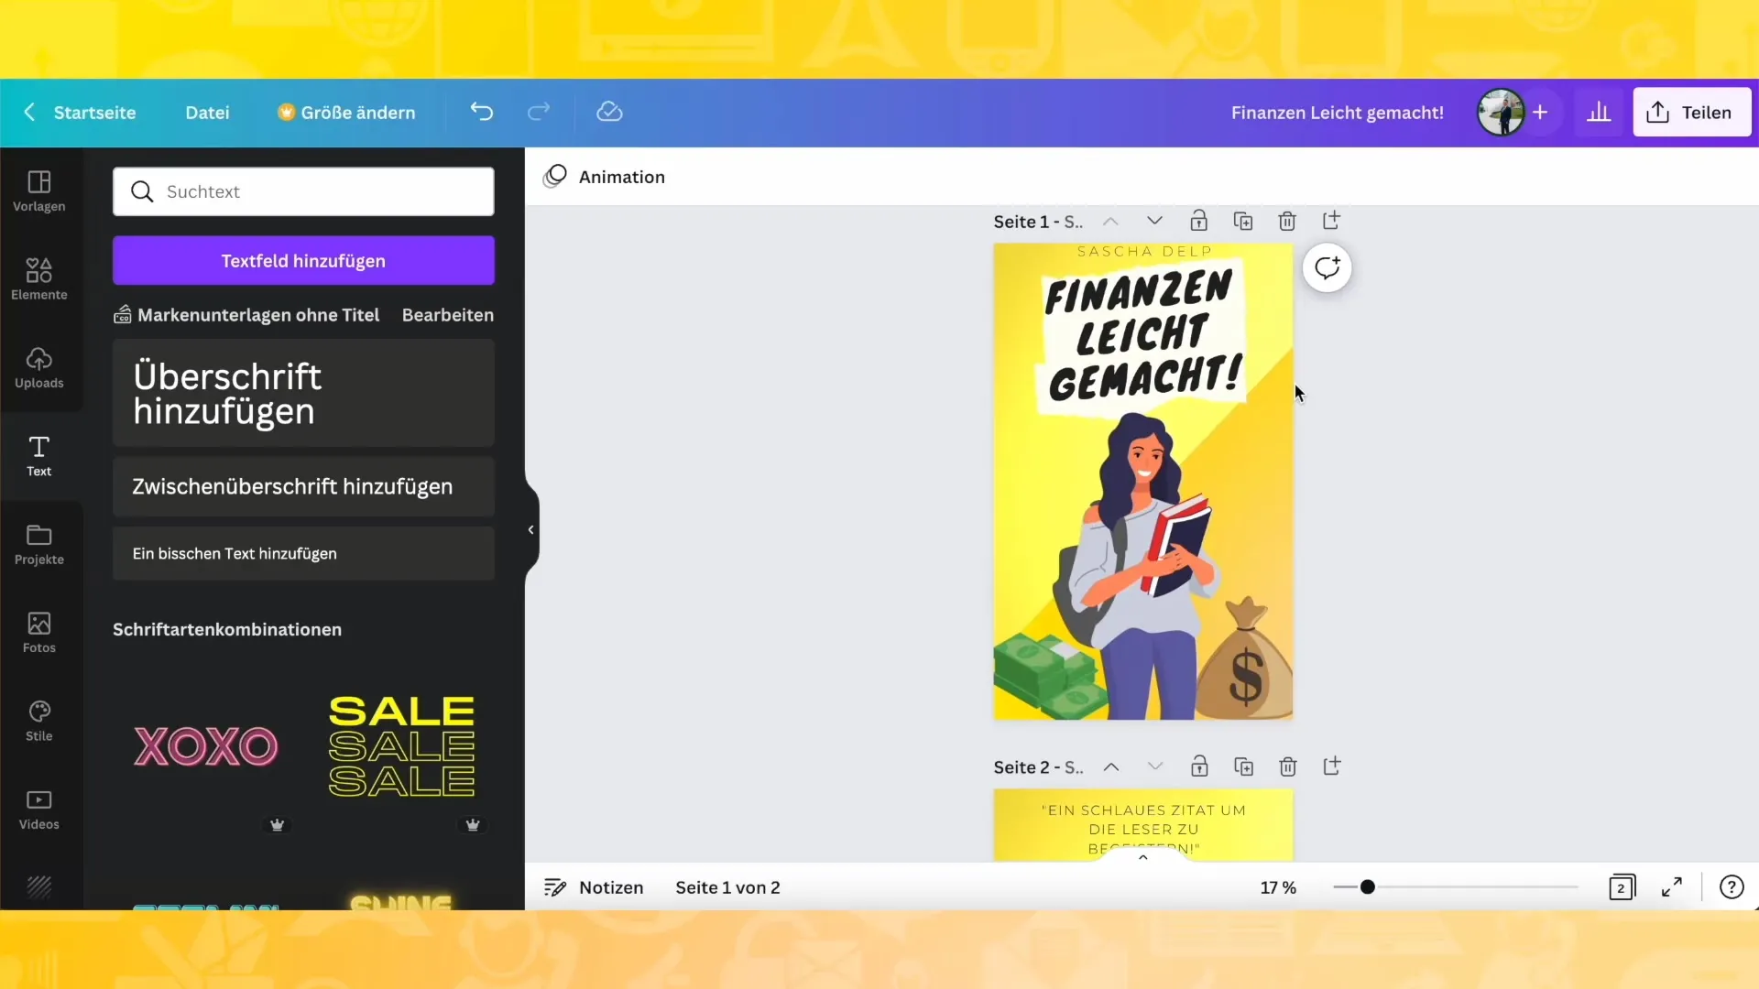Click Größe ändern dropdown button
The height and width of the screenshot is (989, 1759).
pos(346,111)
